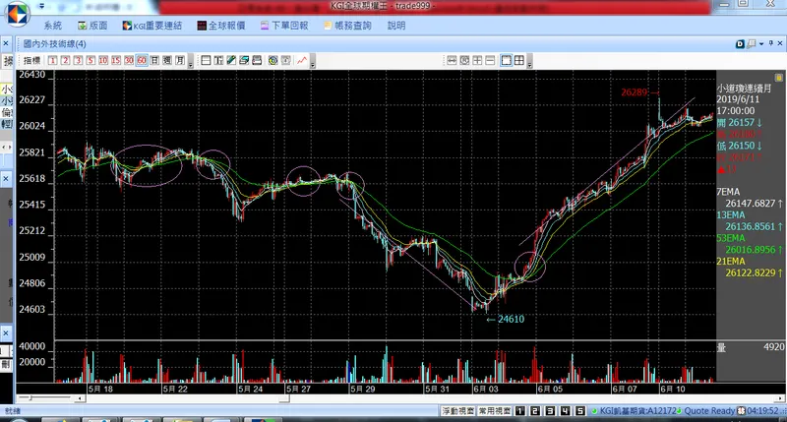The image size is (787, 422).
Task: Select the 60-minute period button
Action: pos(142,61)
